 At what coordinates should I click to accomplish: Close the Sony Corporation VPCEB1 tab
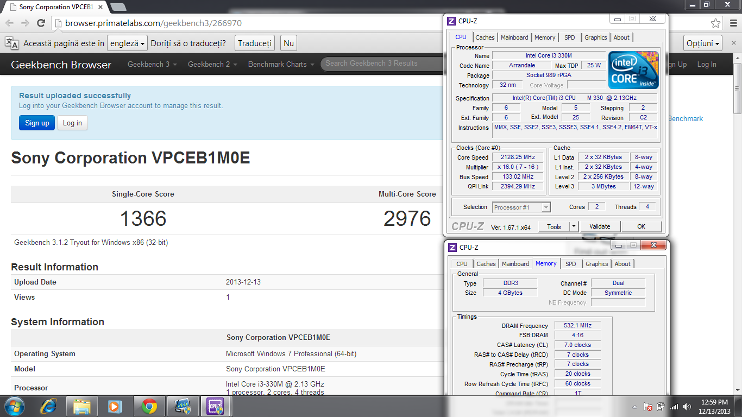(100, 7)
